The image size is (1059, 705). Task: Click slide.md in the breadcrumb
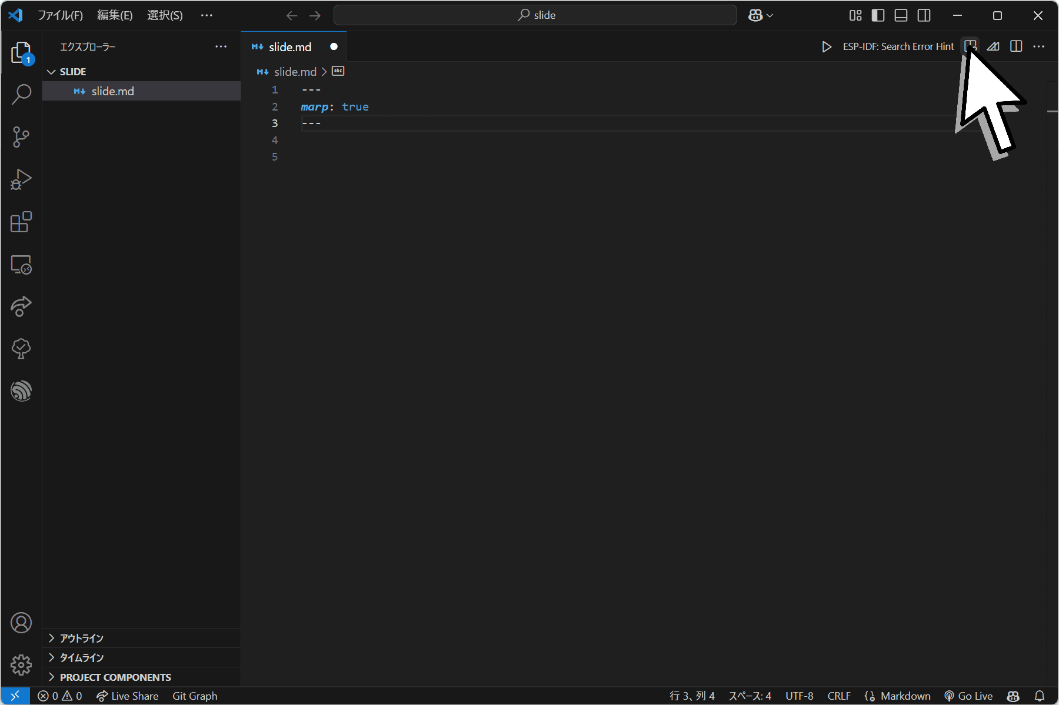point(295,72)
